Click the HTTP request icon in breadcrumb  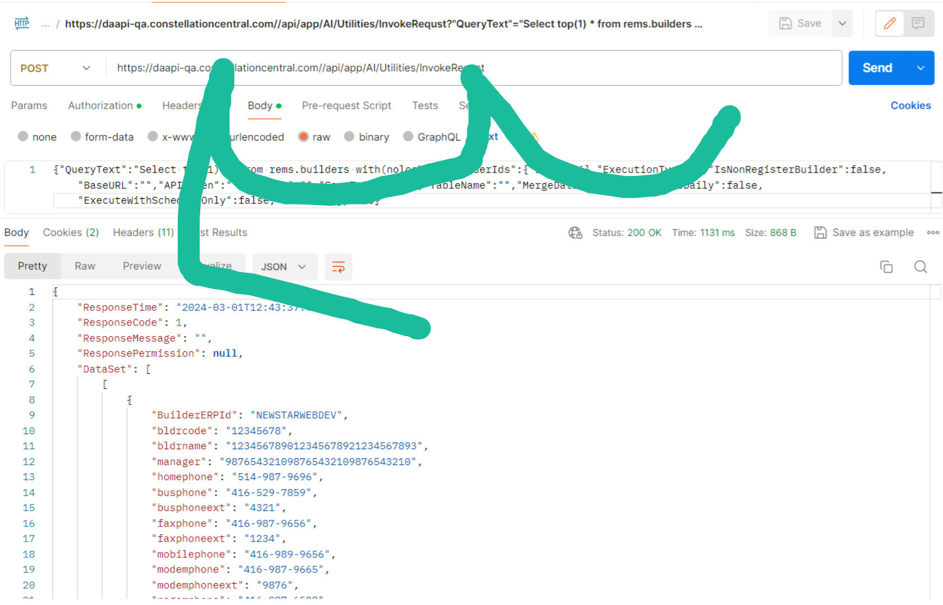point(22,24)
